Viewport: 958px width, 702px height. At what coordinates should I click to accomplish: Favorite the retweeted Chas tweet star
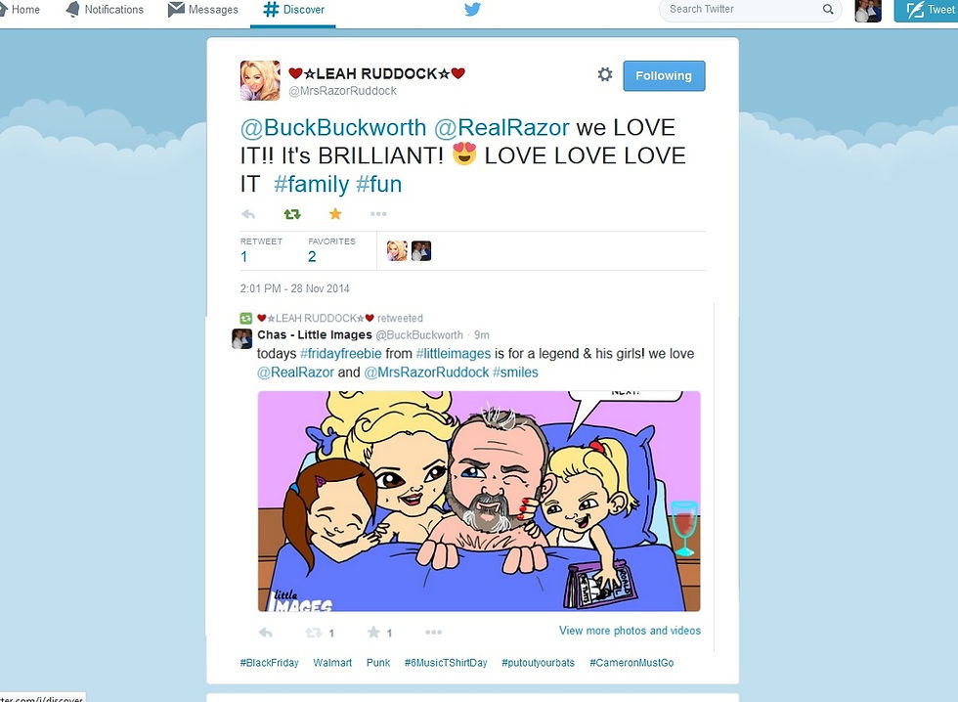click(x=373, y=633)
